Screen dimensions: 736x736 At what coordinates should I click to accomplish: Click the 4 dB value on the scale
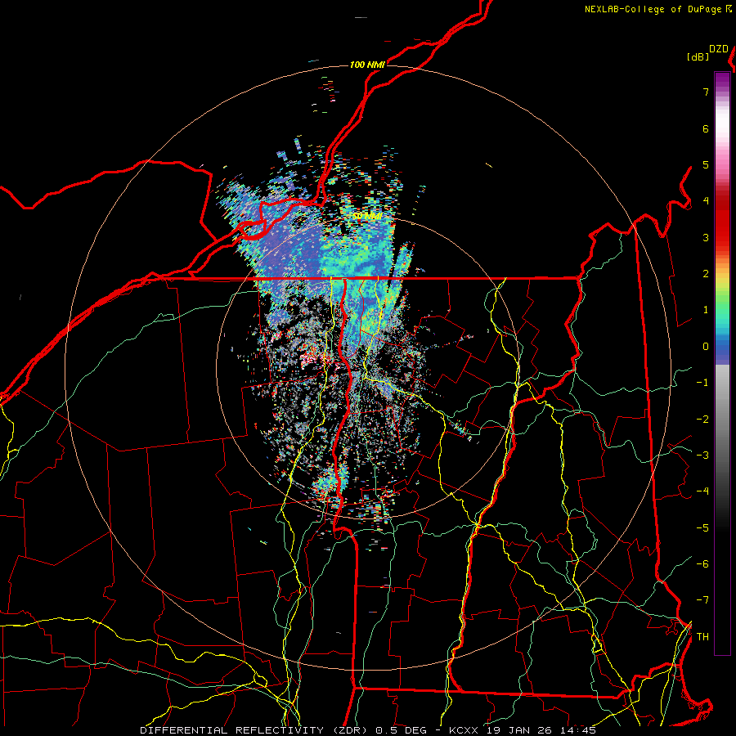tap(706, 201)
